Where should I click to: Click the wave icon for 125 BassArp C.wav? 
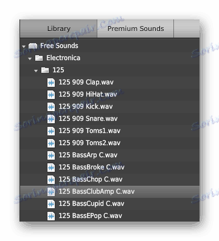click(x=51, y=155)
